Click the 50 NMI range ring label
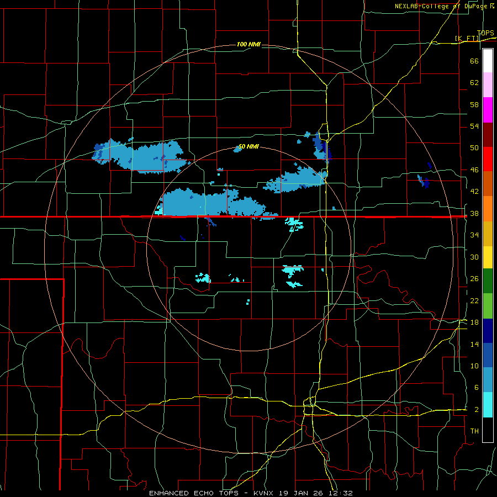 [x=248, y=146]
